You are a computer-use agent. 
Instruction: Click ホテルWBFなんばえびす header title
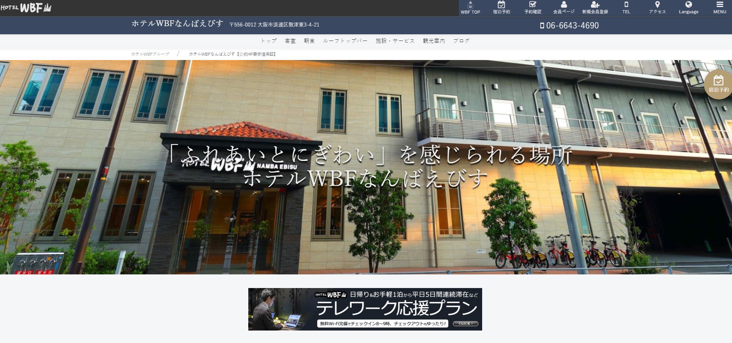(177, 23)
